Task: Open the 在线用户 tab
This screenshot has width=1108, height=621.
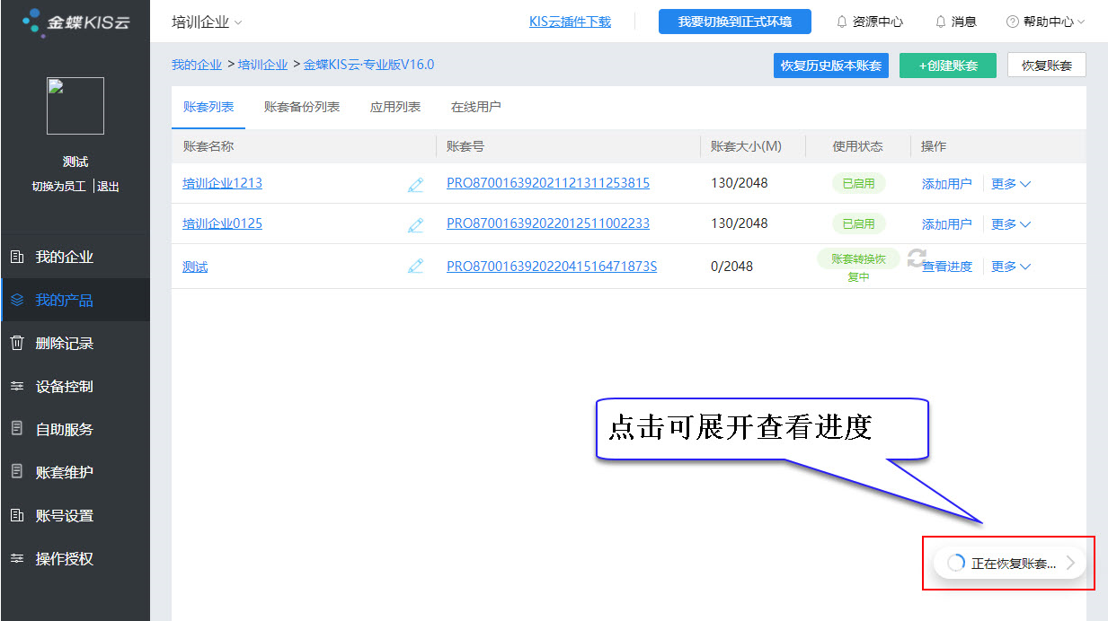Action: [476, 107]
